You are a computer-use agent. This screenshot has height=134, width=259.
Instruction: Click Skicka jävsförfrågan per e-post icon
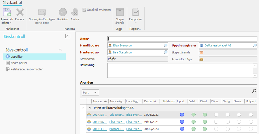coord(42,12)
